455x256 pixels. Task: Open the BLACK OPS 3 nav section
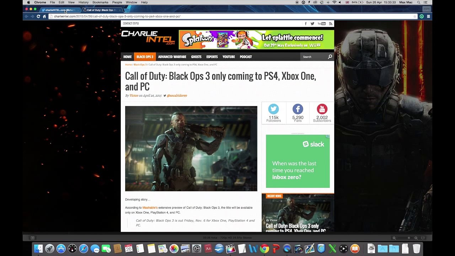tap(145, 57)
